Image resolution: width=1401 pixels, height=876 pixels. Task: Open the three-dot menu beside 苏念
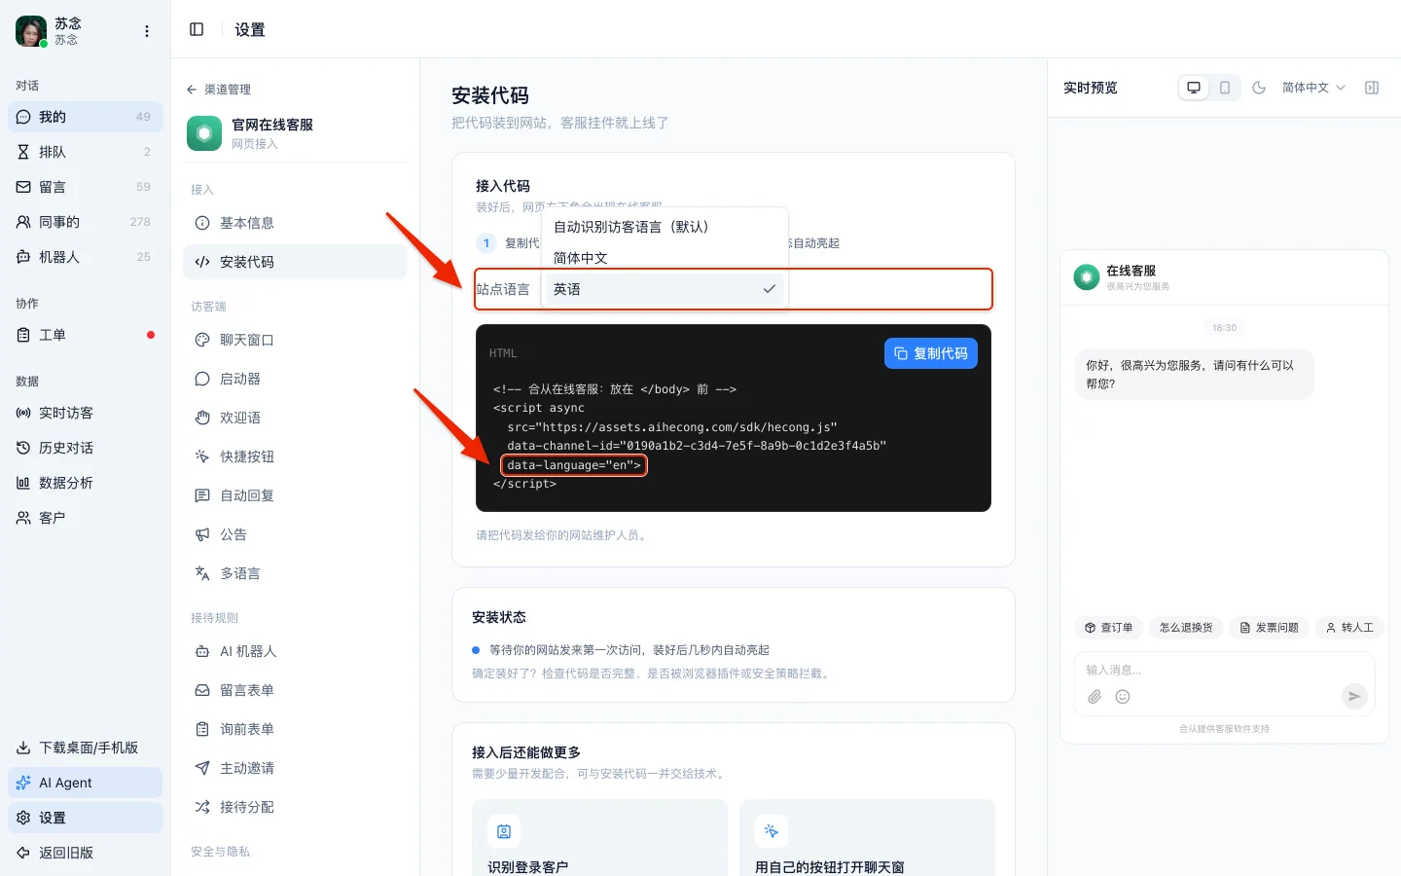[x=147, y=31]
